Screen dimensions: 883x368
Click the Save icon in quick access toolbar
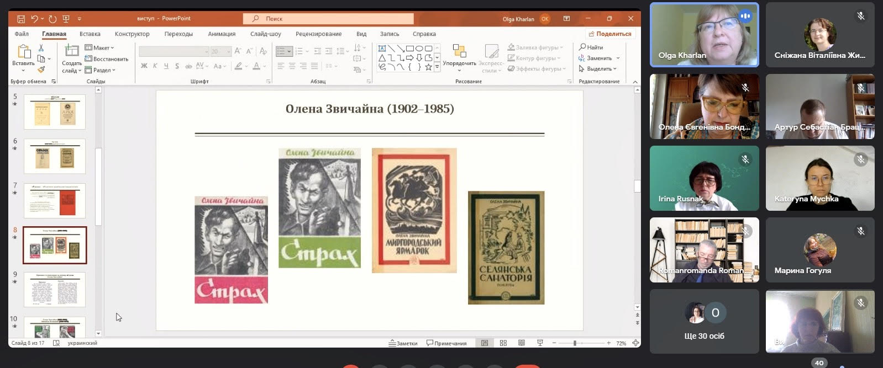pyautogui.click(x=21, y=19)
